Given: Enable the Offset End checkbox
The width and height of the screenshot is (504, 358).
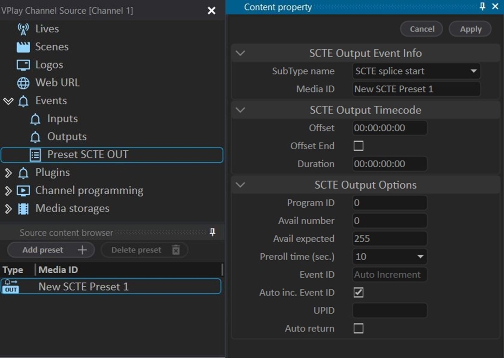Looking at the screenshot, I should click(x=358, y=146).
